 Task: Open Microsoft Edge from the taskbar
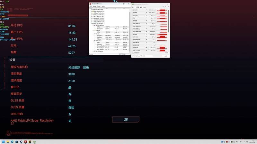click(12, 142)
